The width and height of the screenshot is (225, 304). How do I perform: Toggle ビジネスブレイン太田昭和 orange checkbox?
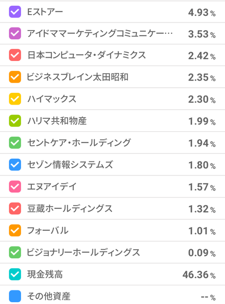(15, 77)
